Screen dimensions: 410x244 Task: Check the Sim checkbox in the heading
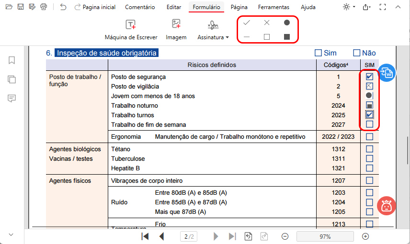[x=318, y=53]
